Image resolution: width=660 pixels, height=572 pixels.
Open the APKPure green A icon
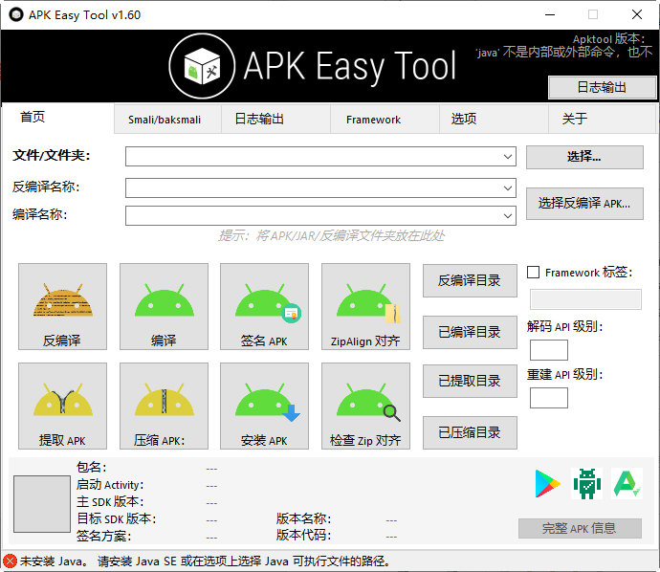[x=627, y=484]
